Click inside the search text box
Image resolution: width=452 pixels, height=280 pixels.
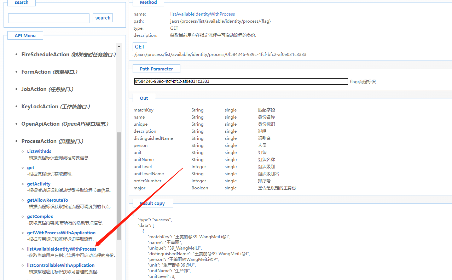(x=48, y=18)
